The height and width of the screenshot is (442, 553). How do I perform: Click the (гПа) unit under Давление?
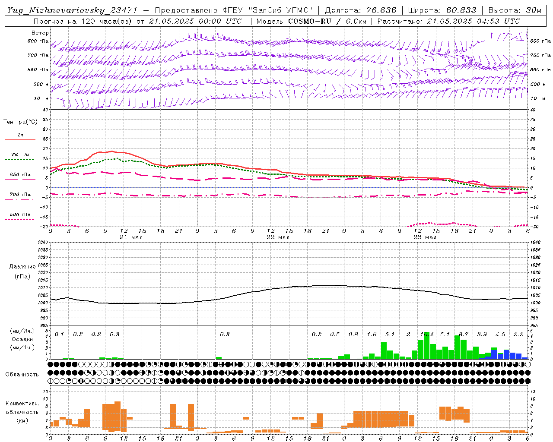[22, 276]
